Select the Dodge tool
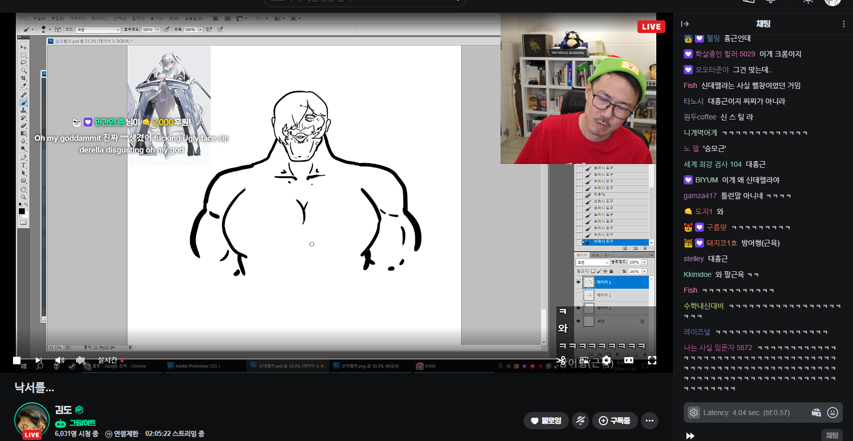 tap(23, 148)
